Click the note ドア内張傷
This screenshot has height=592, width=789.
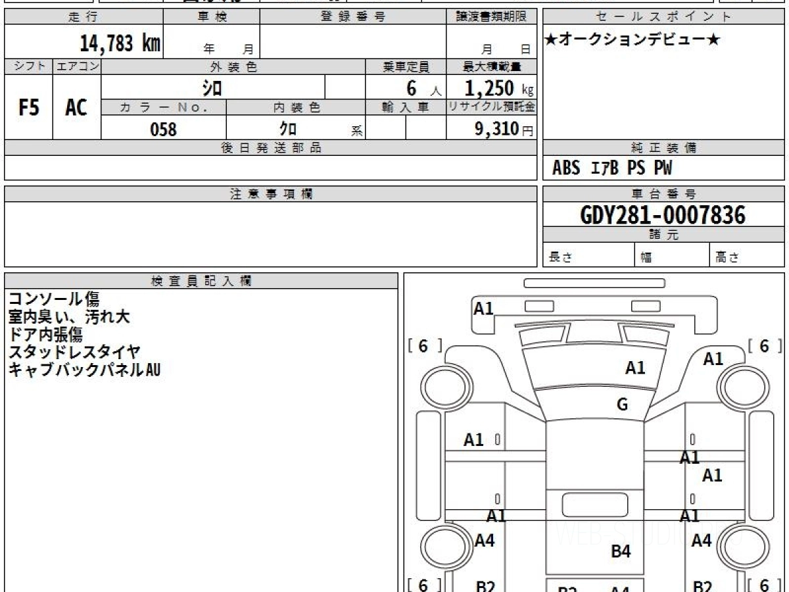[45, 335]
